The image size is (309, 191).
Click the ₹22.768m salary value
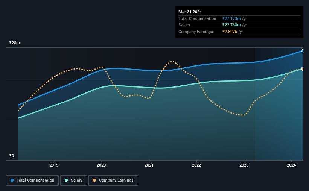click(x=231, y=25)
